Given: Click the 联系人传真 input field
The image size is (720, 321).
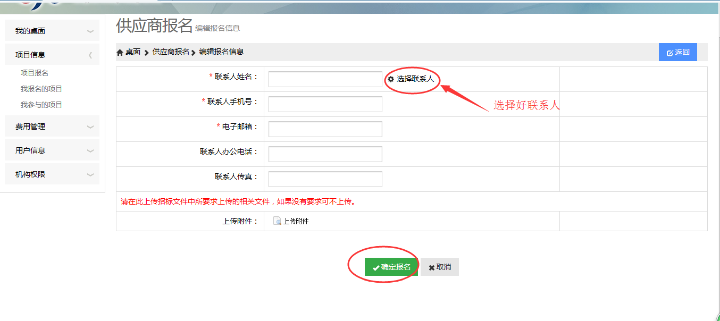Looking at the screenshot, I should pos(325,179).
